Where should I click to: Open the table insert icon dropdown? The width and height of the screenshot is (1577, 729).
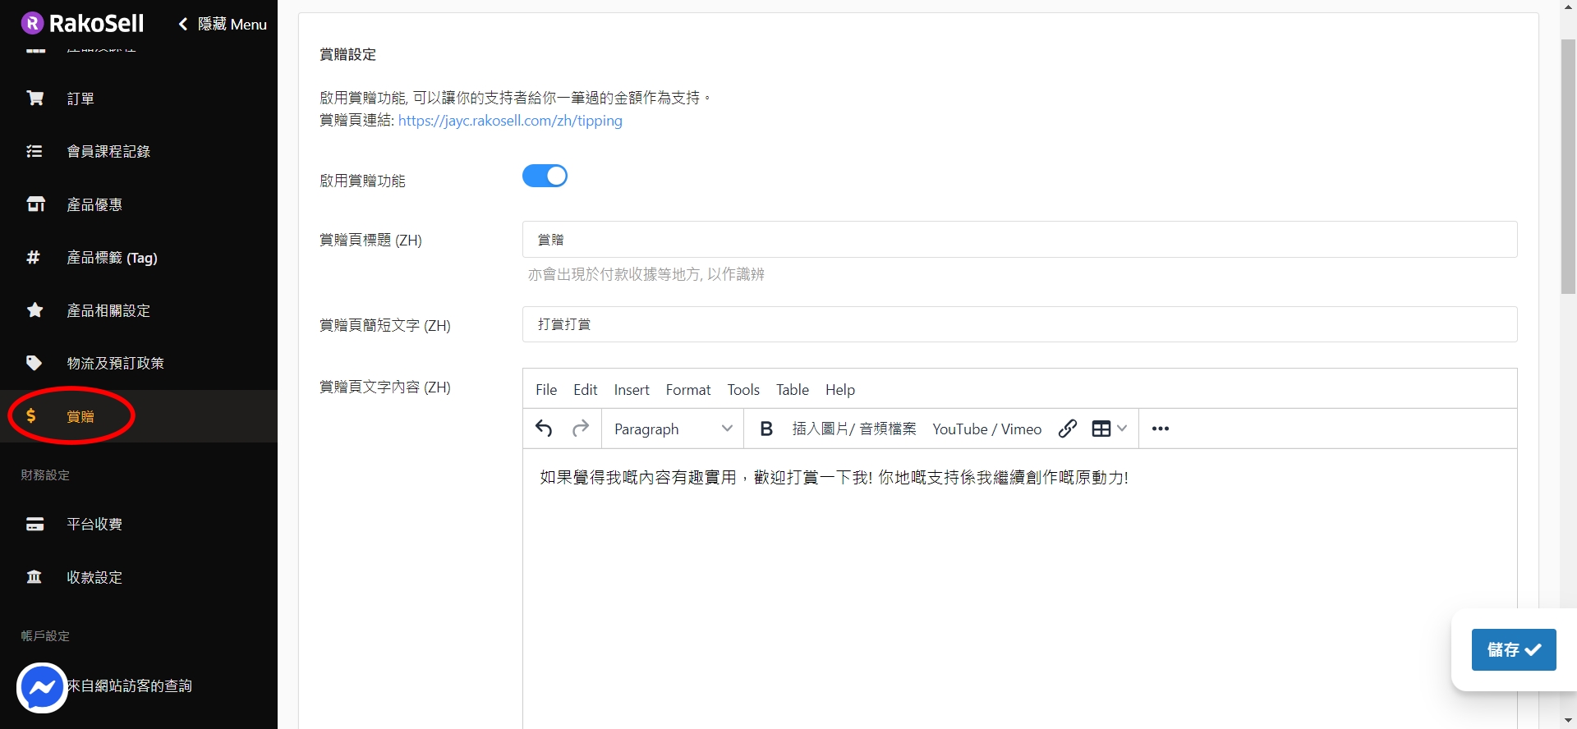tap(1109, 429)
